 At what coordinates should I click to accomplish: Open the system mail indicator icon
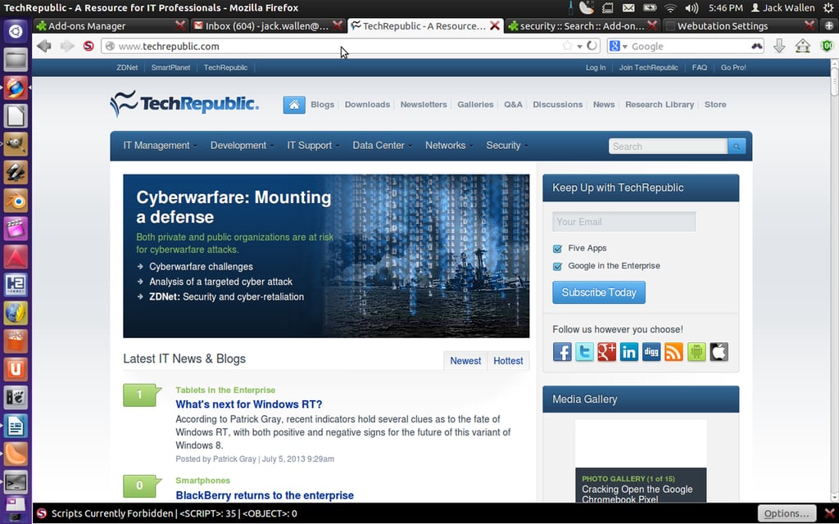click(x=628, y=7)
